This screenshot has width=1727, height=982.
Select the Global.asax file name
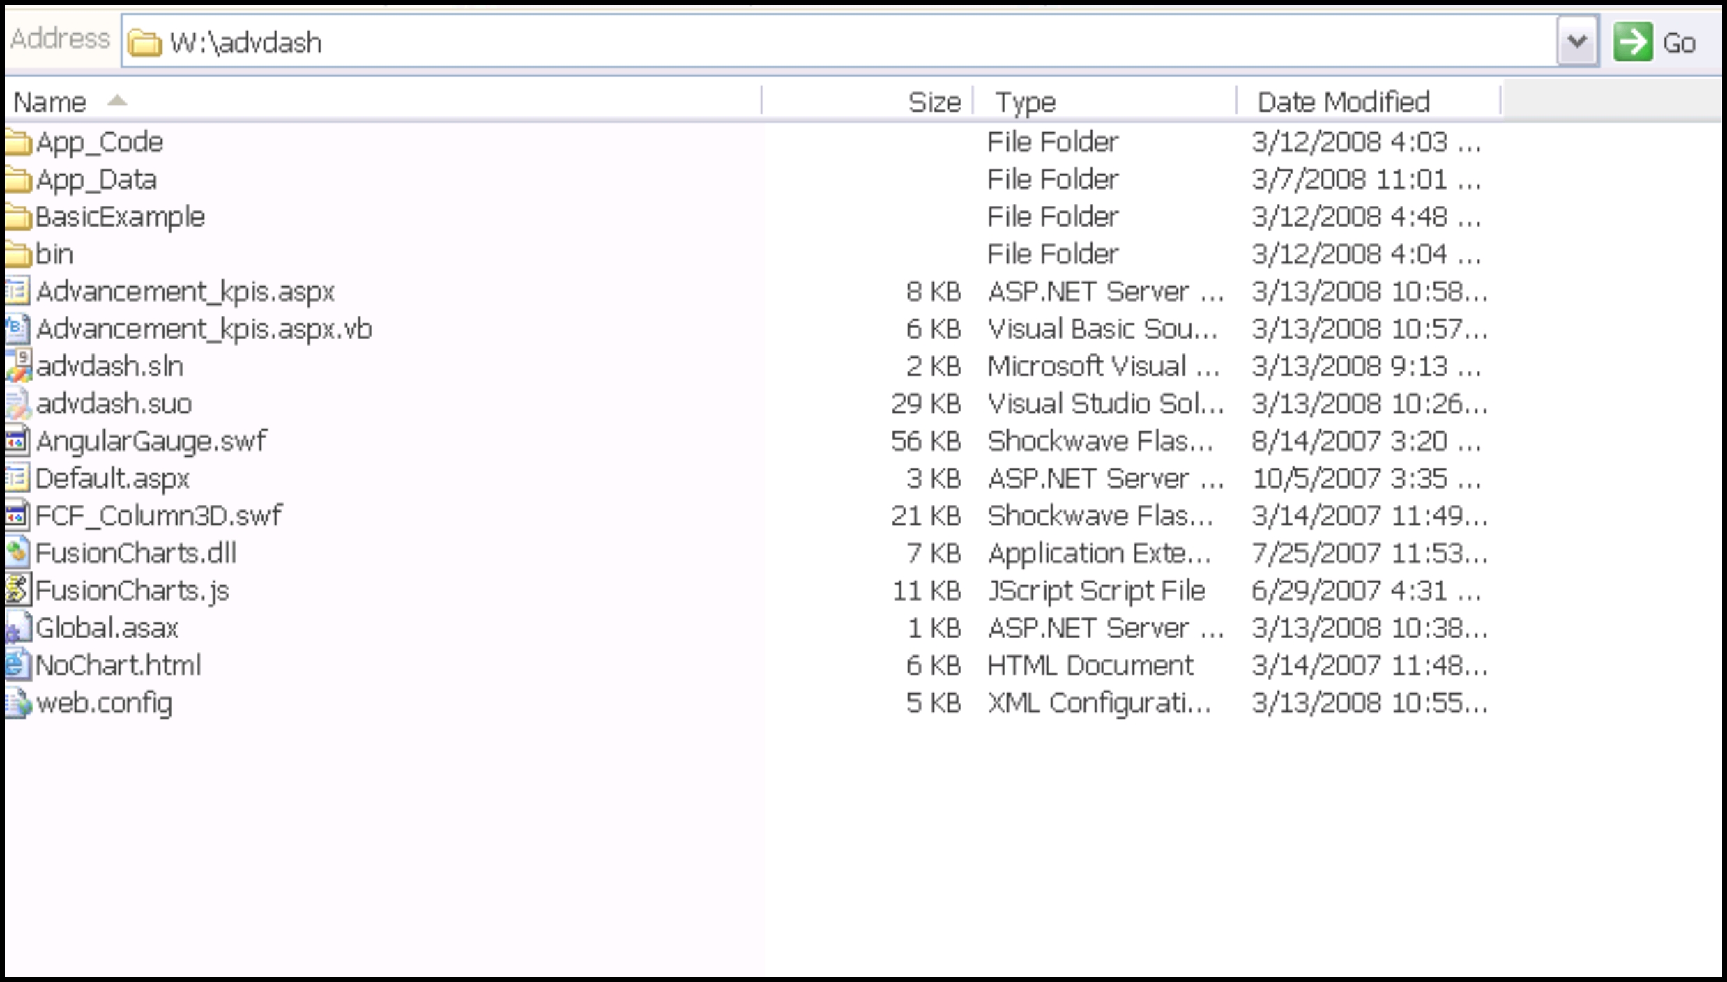point(107,629)
